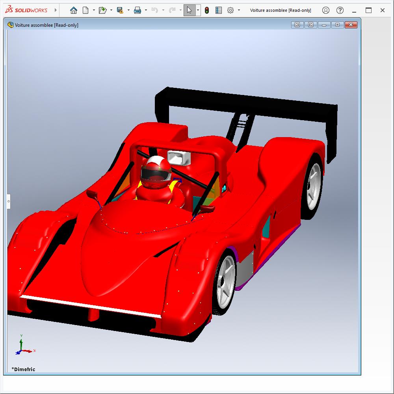Expand the Select tool dropdown arrow

198,10
